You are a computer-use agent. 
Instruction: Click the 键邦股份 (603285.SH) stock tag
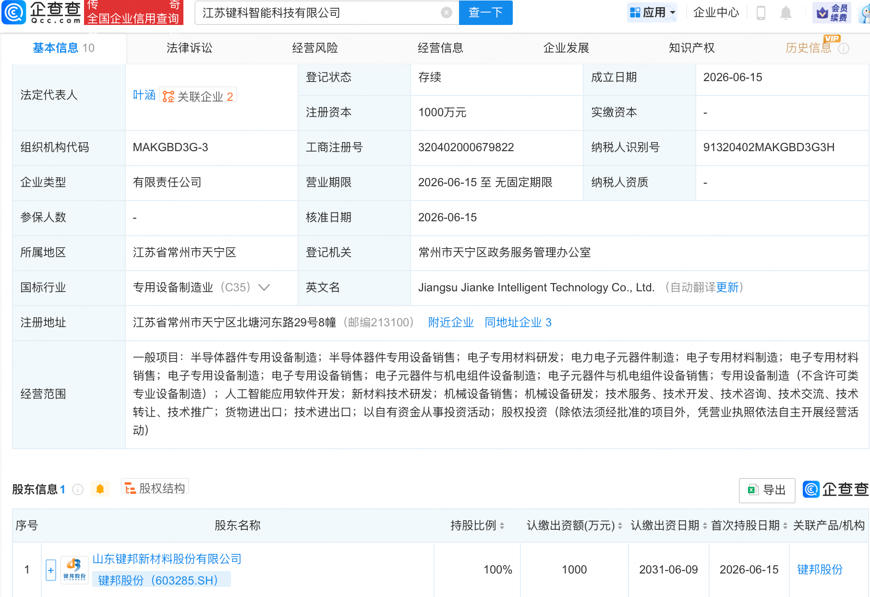pyautogui.click(x=161, y=580)
